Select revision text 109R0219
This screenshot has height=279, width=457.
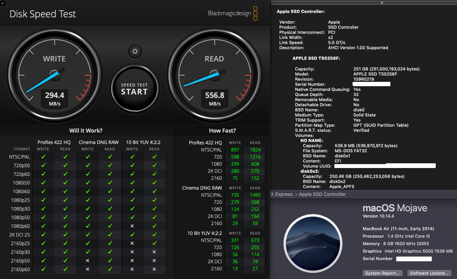(364, 79)
